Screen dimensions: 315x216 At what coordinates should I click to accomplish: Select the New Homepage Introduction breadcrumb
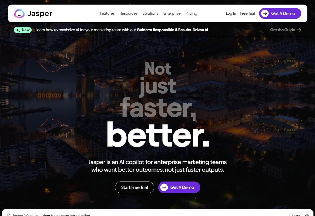pos(66,215)
